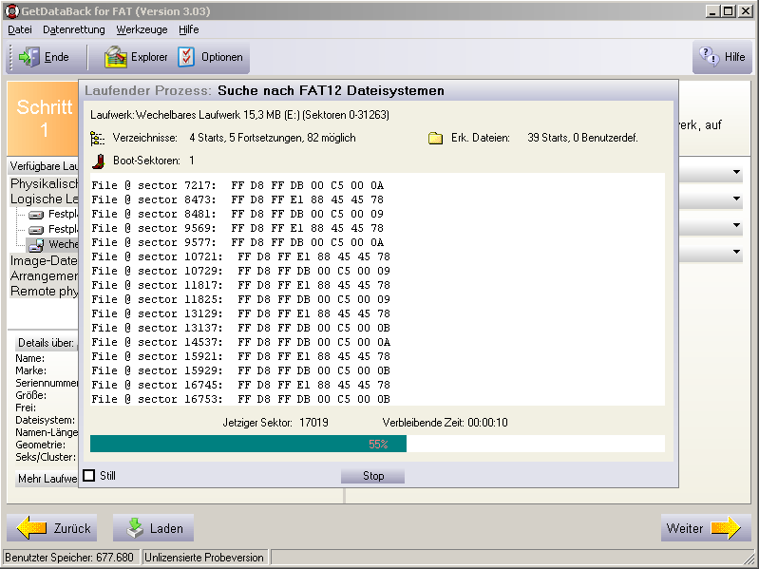The height and width of the screenshot is (569, 759).
Task: Click log line for sector 10721
Action: (x=240, y=256)
